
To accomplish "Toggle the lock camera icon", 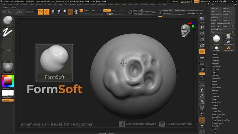I will click(202, 69).
